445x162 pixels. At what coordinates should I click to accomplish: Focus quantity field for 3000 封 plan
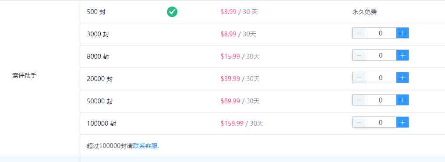point(381,33)
